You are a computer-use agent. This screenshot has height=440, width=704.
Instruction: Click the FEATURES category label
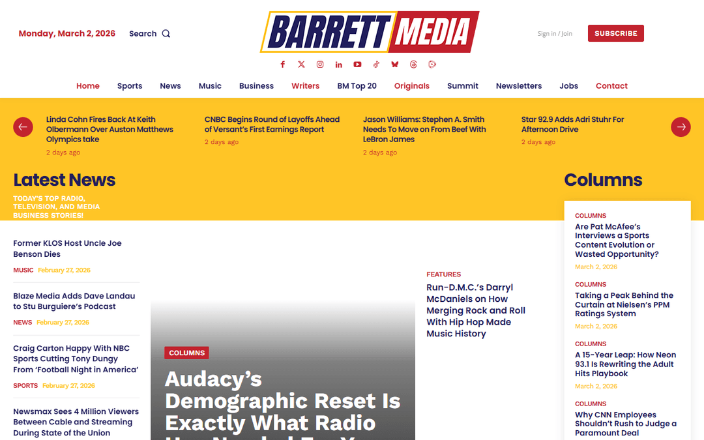pyautogui.click(x=444, y=274)
